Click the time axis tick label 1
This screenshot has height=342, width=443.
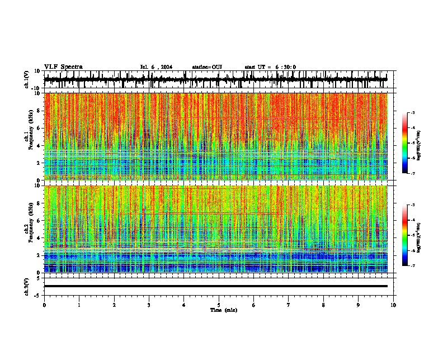(x=79, y=305)
